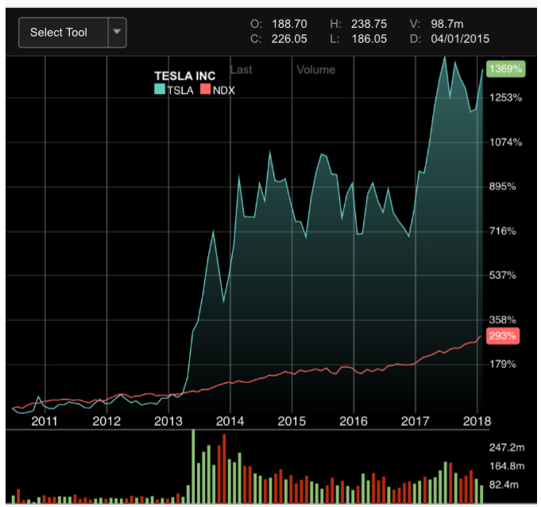Click the low price 186.05
541x507 pixels.
369,39
